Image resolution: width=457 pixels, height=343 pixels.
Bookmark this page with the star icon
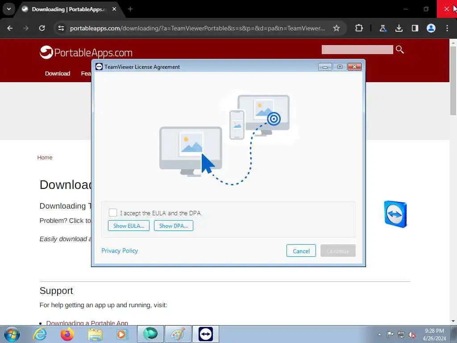click(337, 28)
